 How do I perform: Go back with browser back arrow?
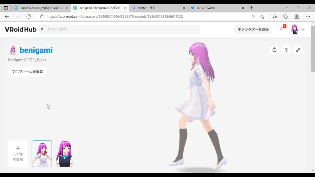point(7,16)
